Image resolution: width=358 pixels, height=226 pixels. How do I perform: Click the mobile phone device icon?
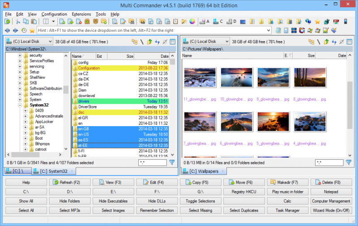(345, 21)
